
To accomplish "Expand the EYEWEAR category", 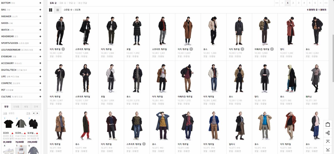I will coord(40,56).
